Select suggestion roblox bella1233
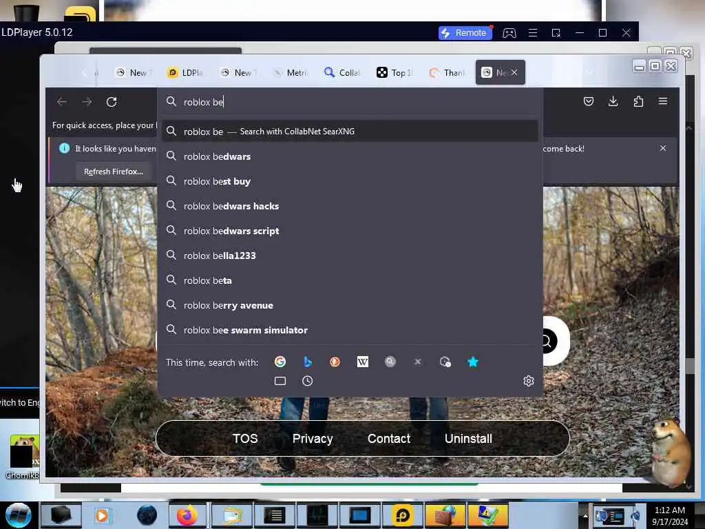The image size is (705, 529). (350, 256)
